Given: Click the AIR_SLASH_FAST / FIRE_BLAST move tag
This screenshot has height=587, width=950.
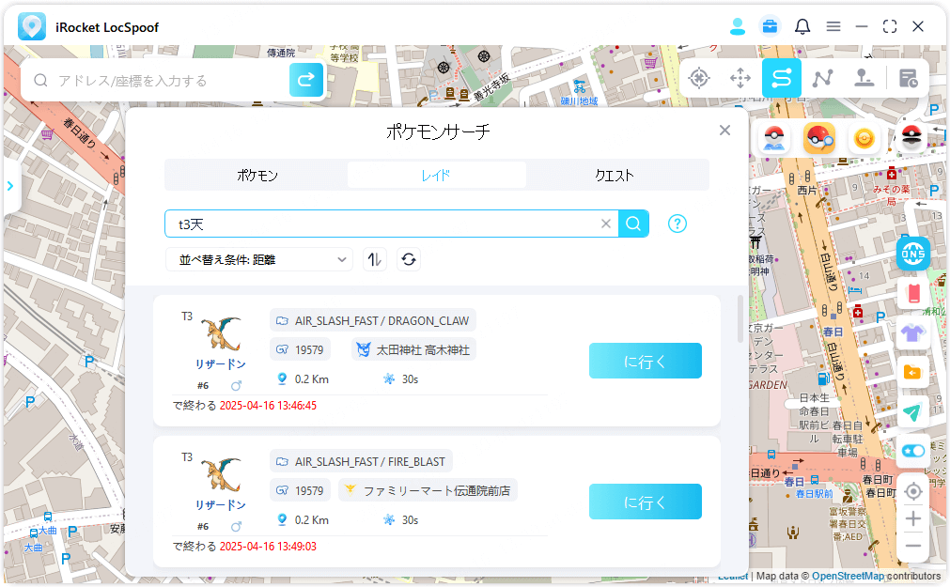Looking at the screenshot, I should pyautogui.click(x=361, y=461).
